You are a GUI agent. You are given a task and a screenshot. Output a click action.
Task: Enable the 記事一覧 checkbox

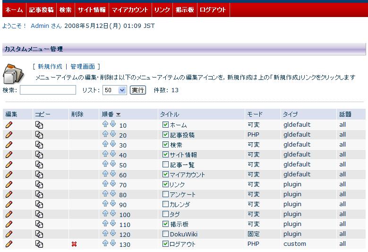pyautogui.click(x=165, y=165)
